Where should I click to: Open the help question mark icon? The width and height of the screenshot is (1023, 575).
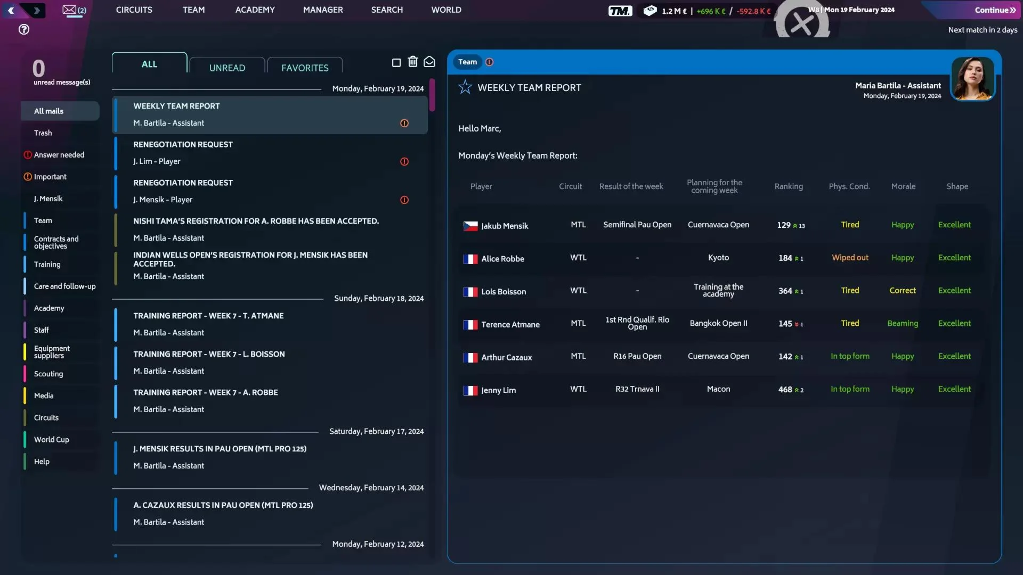pos(24,29)
